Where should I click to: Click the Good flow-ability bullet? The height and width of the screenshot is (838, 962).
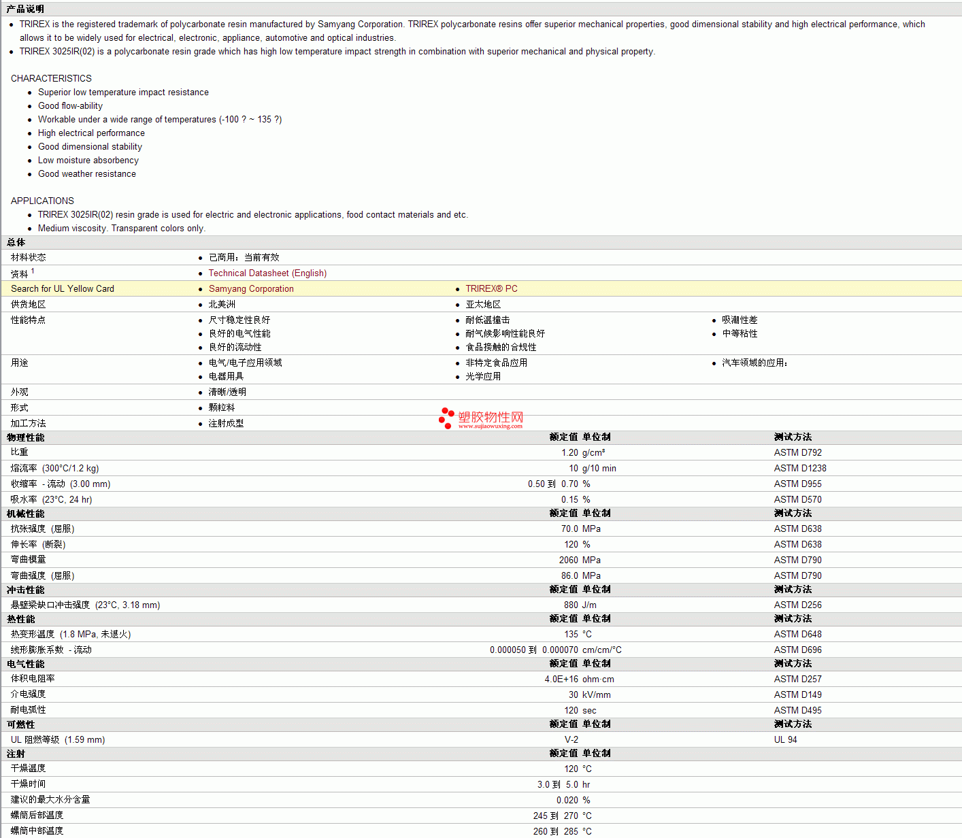coord(70,105)
